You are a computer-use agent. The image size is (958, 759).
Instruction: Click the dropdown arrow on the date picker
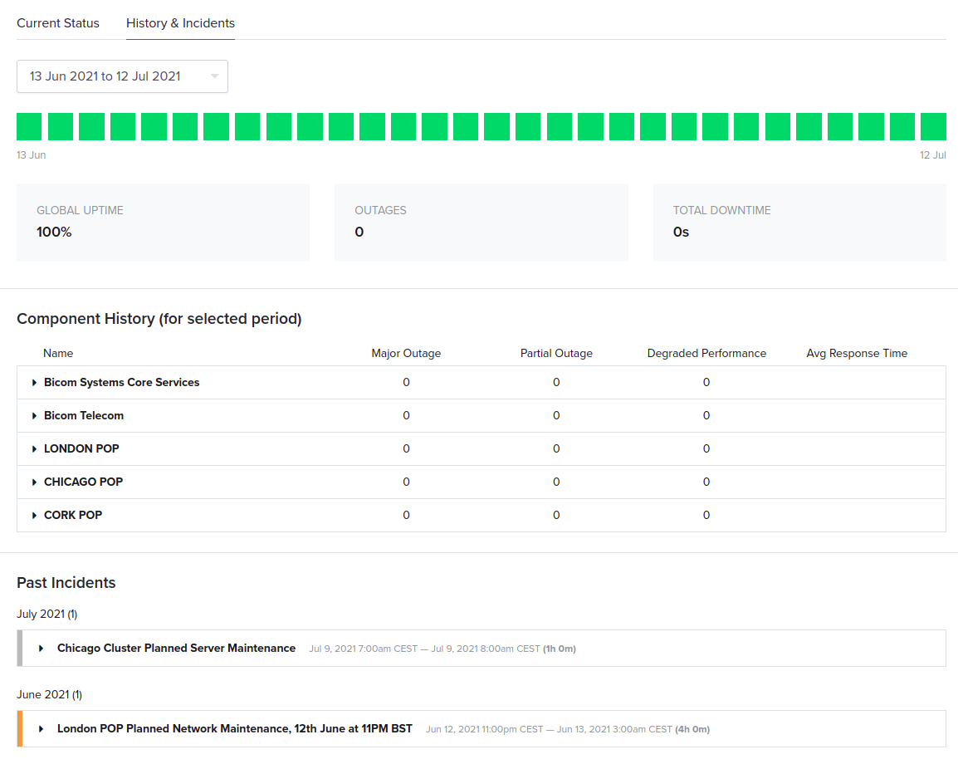pyautogui.click(x=215, y=76)
